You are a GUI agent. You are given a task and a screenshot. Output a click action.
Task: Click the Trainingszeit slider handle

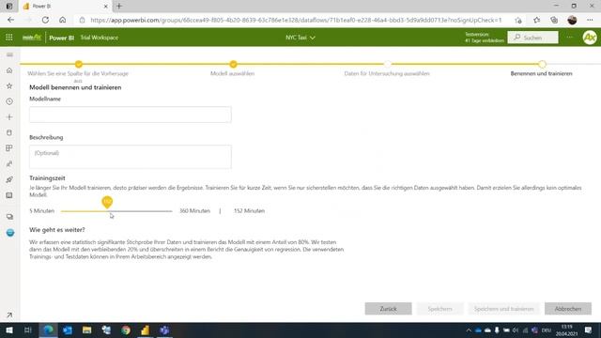[x=107, y=202]
